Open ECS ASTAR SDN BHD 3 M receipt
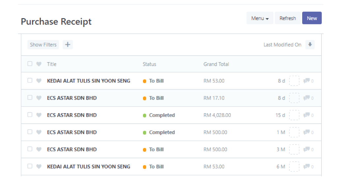 pos(72,149)
